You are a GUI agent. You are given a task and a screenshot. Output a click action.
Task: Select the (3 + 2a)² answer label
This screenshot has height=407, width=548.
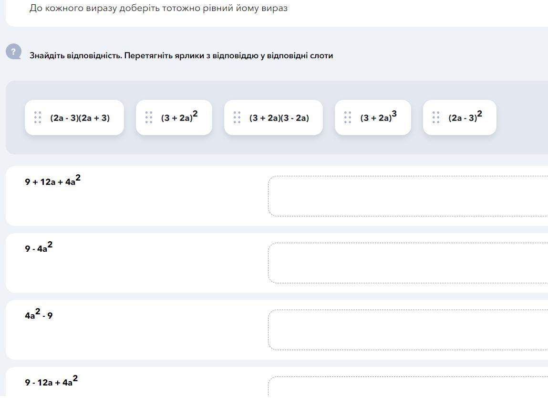(179, 118)
